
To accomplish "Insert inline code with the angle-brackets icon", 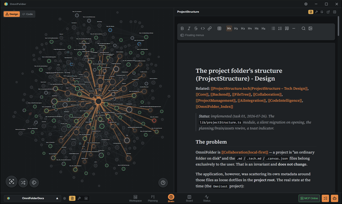I will click(x=203, y=28).
